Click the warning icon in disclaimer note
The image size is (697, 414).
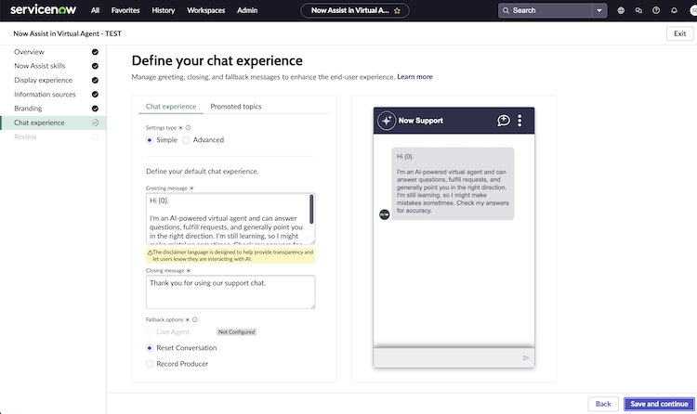(150, 252)
